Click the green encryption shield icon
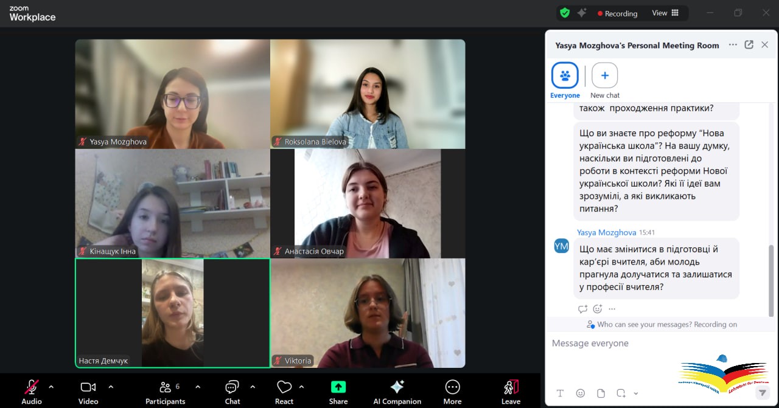779x408 pixels. click(565, 13)
